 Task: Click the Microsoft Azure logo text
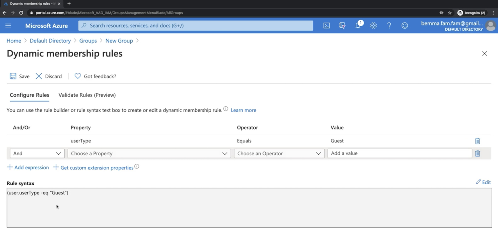(x=47, y=26)
